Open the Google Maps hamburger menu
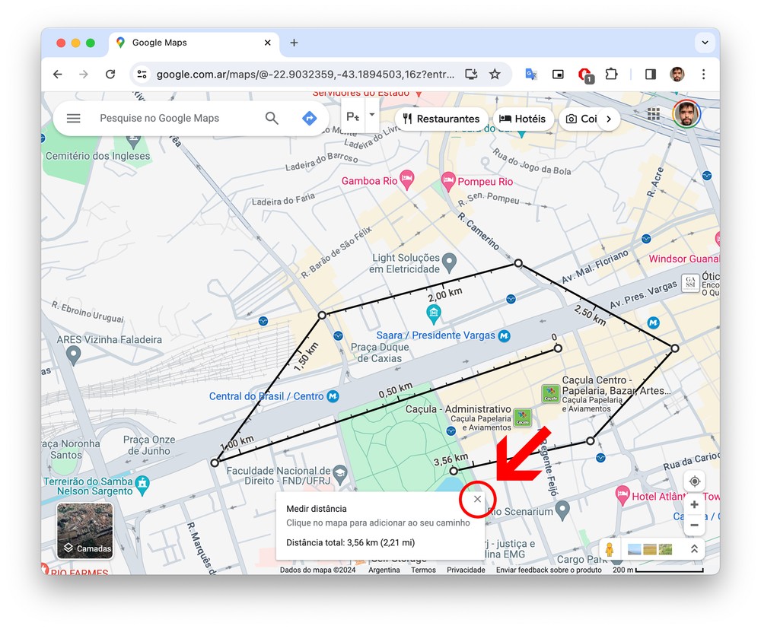The width and height of the screenshot is (761, 629). (73, 118)
